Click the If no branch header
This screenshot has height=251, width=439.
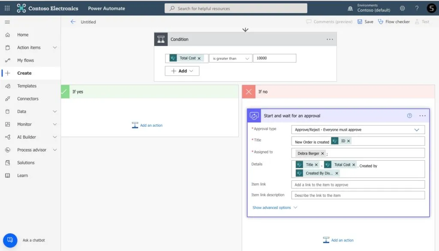click(338, 92)
